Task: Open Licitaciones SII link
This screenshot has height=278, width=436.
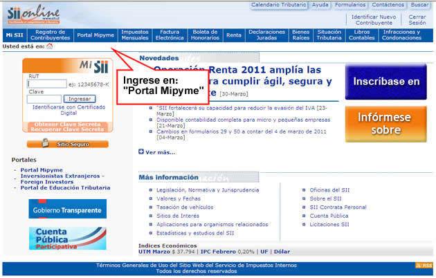Action: (x=329, y=225)
